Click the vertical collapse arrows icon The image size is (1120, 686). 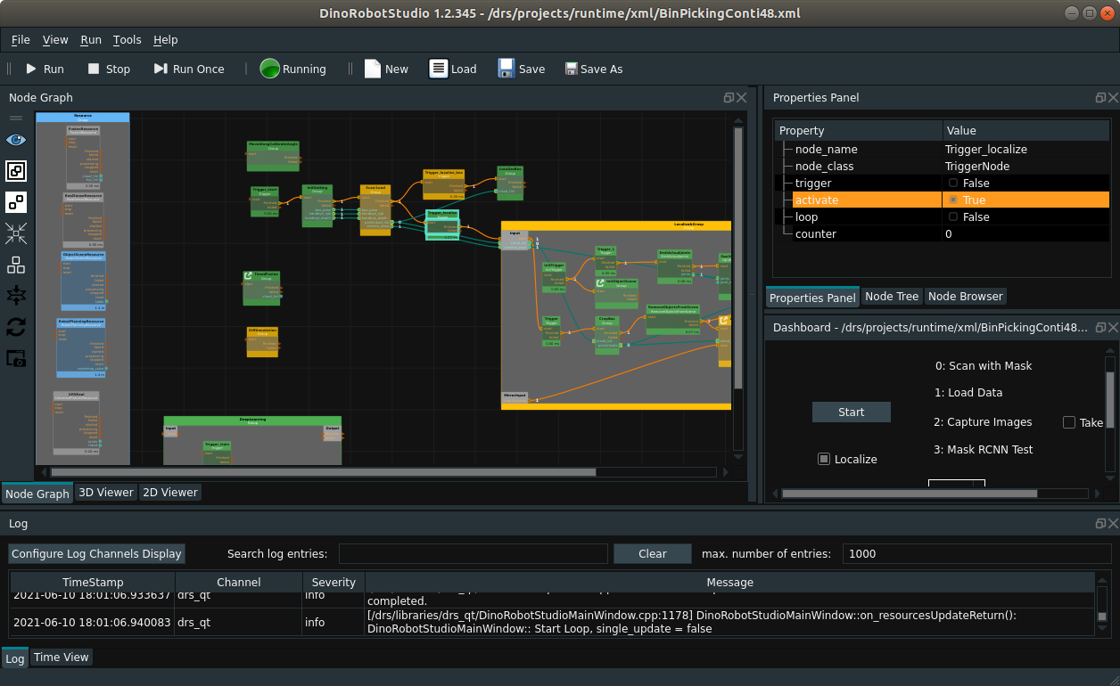click(16, 296)
